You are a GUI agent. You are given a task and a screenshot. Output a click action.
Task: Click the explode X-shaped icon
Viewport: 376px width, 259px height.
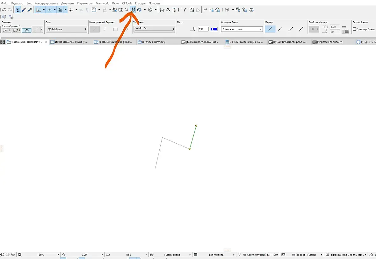[x=127, y=10]
